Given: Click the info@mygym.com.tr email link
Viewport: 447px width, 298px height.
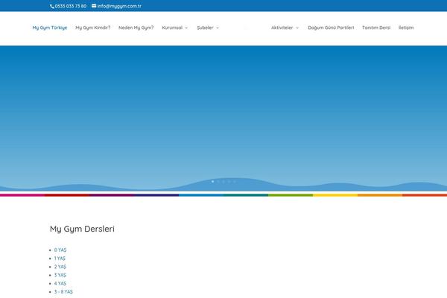Looking at the screenshot, I should coord(119,6).
